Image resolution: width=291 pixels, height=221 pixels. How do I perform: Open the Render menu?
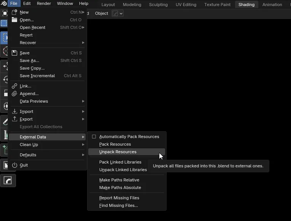click(x=44, y=3)
